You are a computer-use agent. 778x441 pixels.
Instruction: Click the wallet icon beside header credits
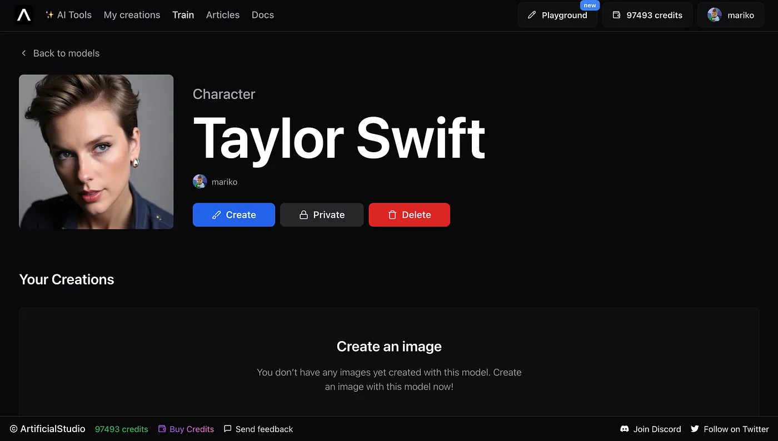pos(616,15)
